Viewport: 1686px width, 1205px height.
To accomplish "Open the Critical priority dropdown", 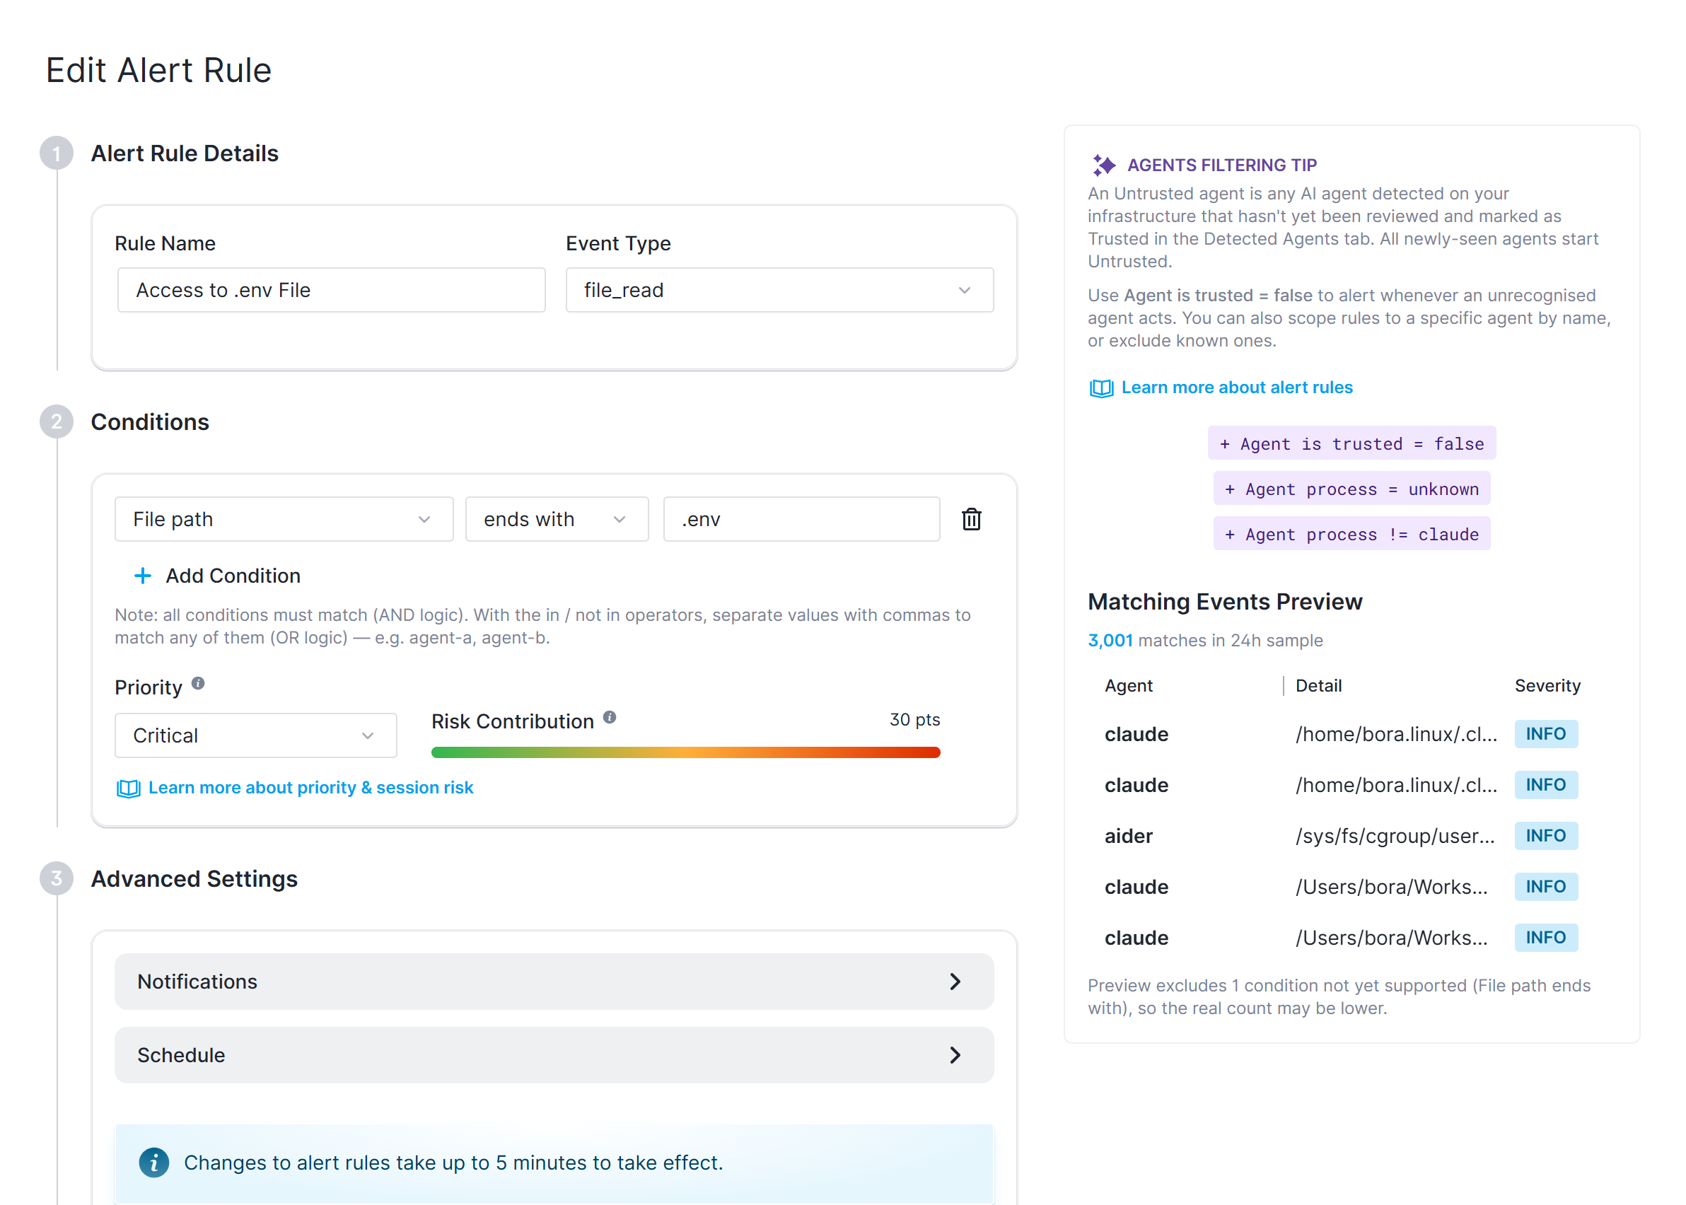I will (x=255, y=735).
